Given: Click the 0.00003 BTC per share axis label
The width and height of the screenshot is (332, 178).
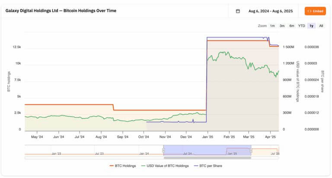Looking at the screenshot, I should coord(311,63).
